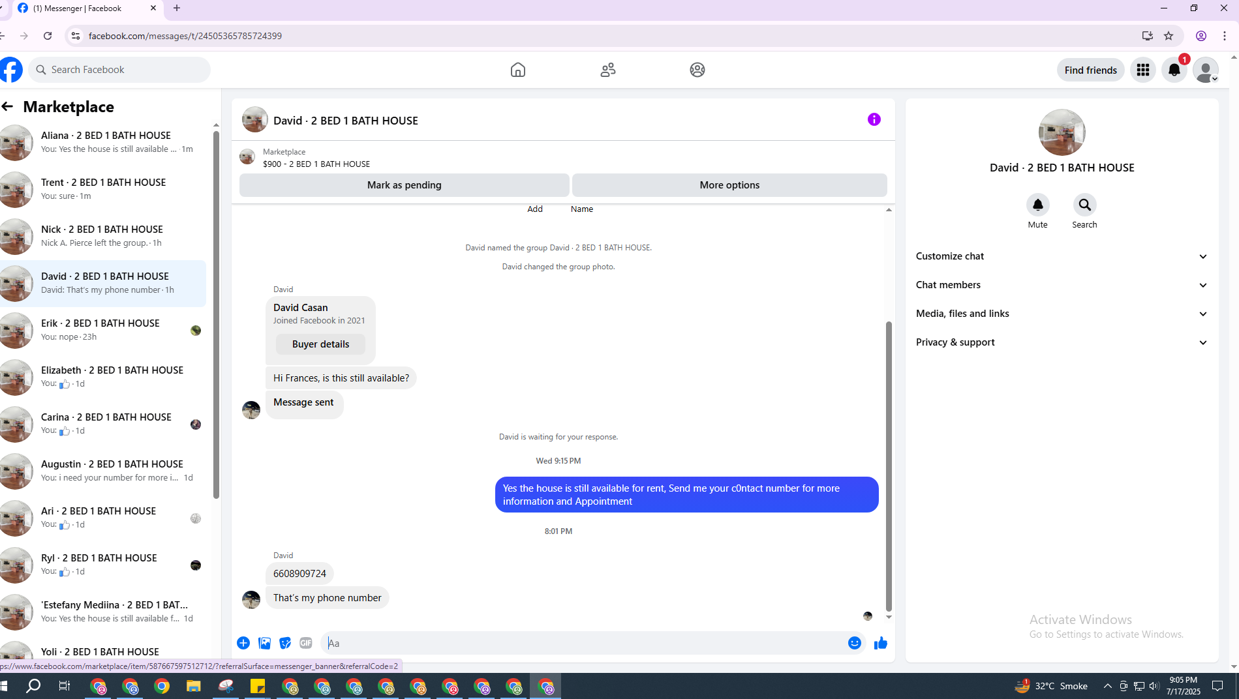Expand Privacy & support section
This screenshot has height=699, width=1239.
click(x=1062, y=342)
